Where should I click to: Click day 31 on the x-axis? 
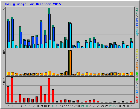click(131, 106)
